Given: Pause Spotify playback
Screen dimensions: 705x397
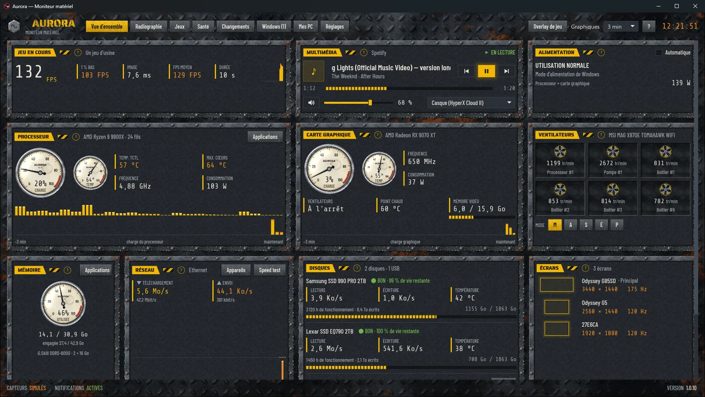Looking at the screenshot, I should point(486,71).
